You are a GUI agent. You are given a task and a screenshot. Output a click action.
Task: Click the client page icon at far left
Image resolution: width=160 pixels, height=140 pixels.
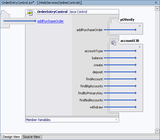5,19
